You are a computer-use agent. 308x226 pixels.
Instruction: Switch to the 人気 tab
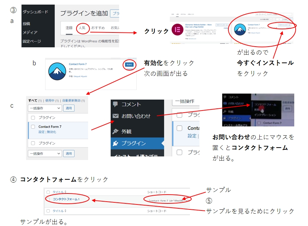click(82, 28)
